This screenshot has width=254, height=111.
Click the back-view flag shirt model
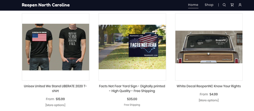(39, 47)
